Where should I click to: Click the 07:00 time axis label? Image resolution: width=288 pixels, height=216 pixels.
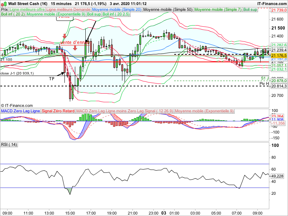pos(237,213)
